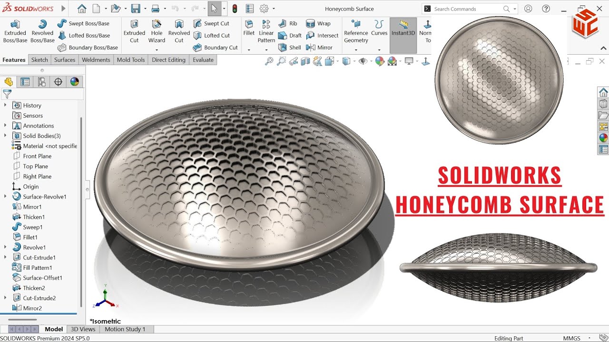Toggle the select cursor tool
609x342 pixels.
point(214,9)
